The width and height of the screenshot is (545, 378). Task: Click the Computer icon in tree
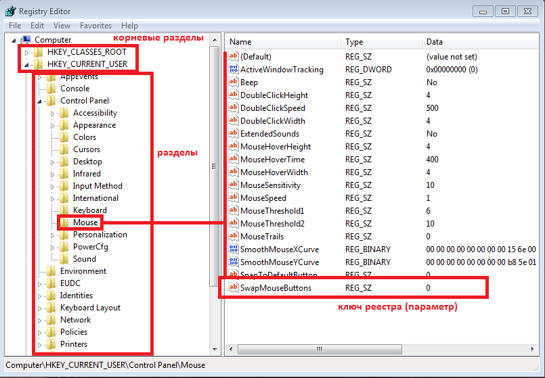point(26,40)
